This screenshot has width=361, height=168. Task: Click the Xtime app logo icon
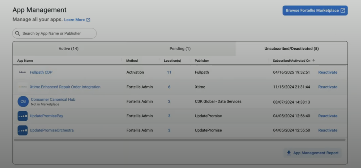pyautogui.click(x=22, y=87)
